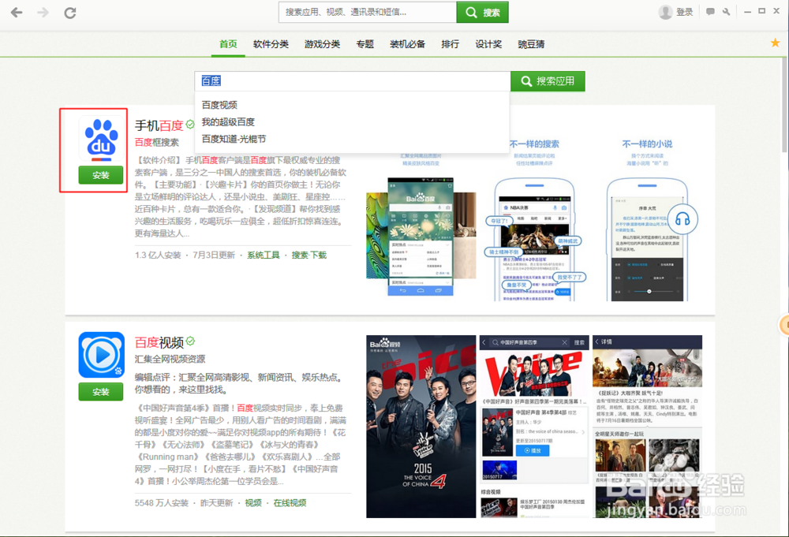Click the 百度视频 blue panda app icon
This screenshot has width=789, height=537.
click(x=100, y=355)
